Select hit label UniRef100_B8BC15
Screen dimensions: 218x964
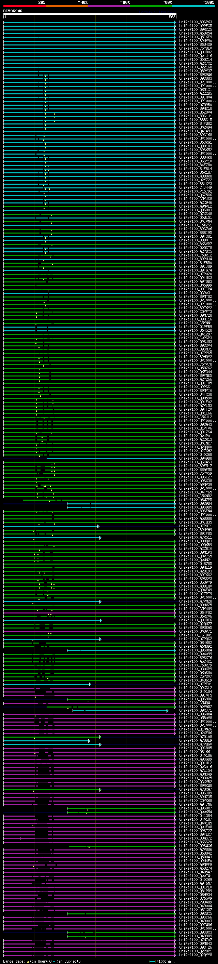(196, 120)
